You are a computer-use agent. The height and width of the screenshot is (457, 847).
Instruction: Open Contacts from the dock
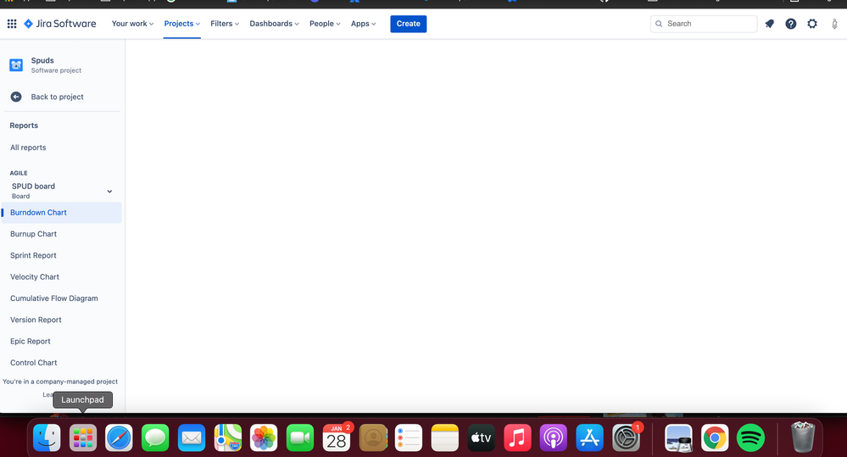tap(373, 437)
